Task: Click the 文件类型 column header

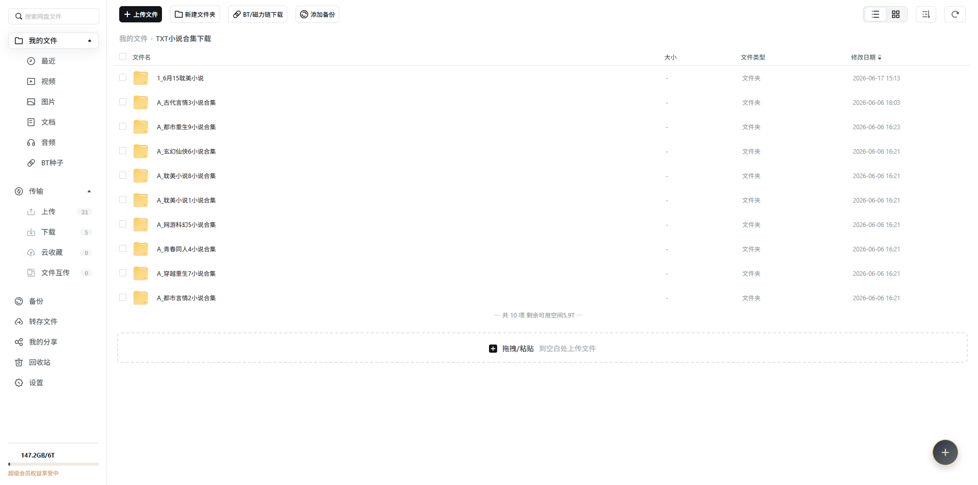Action: [753, 58]
